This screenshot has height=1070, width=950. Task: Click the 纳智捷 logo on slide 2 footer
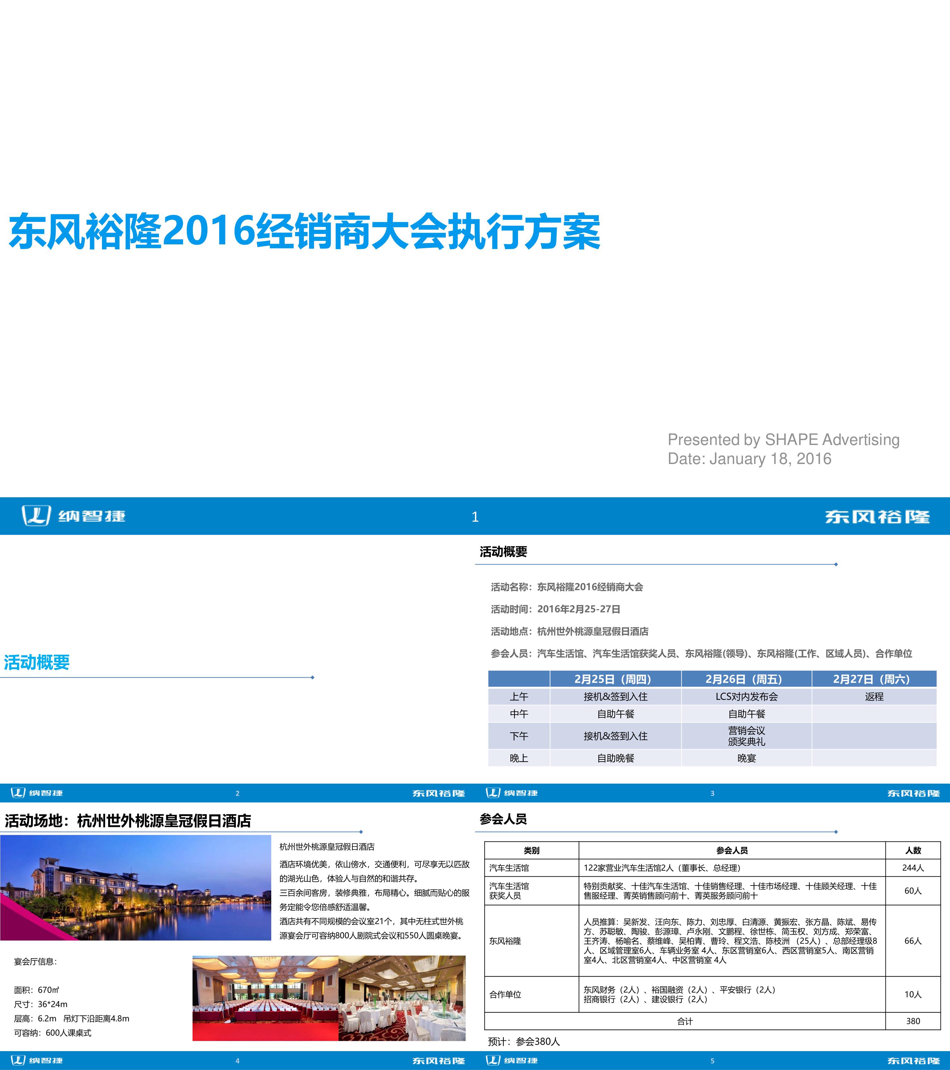37,793
